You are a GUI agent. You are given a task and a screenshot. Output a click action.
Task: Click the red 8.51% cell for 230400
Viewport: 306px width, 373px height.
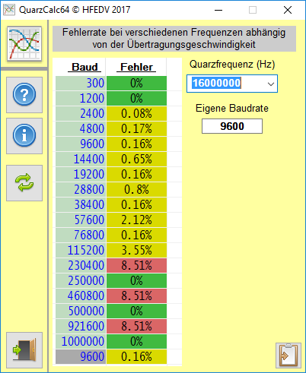point(136,265)
